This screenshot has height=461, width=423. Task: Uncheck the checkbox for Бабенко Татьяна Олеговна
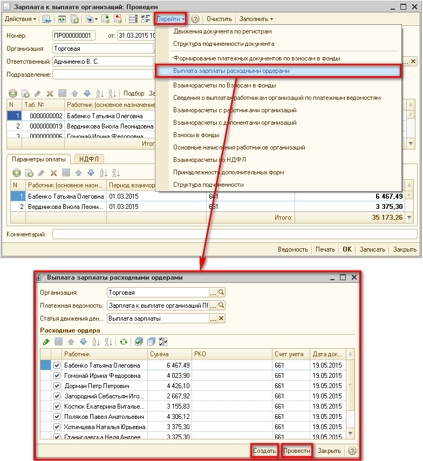[x=57, y=365]
